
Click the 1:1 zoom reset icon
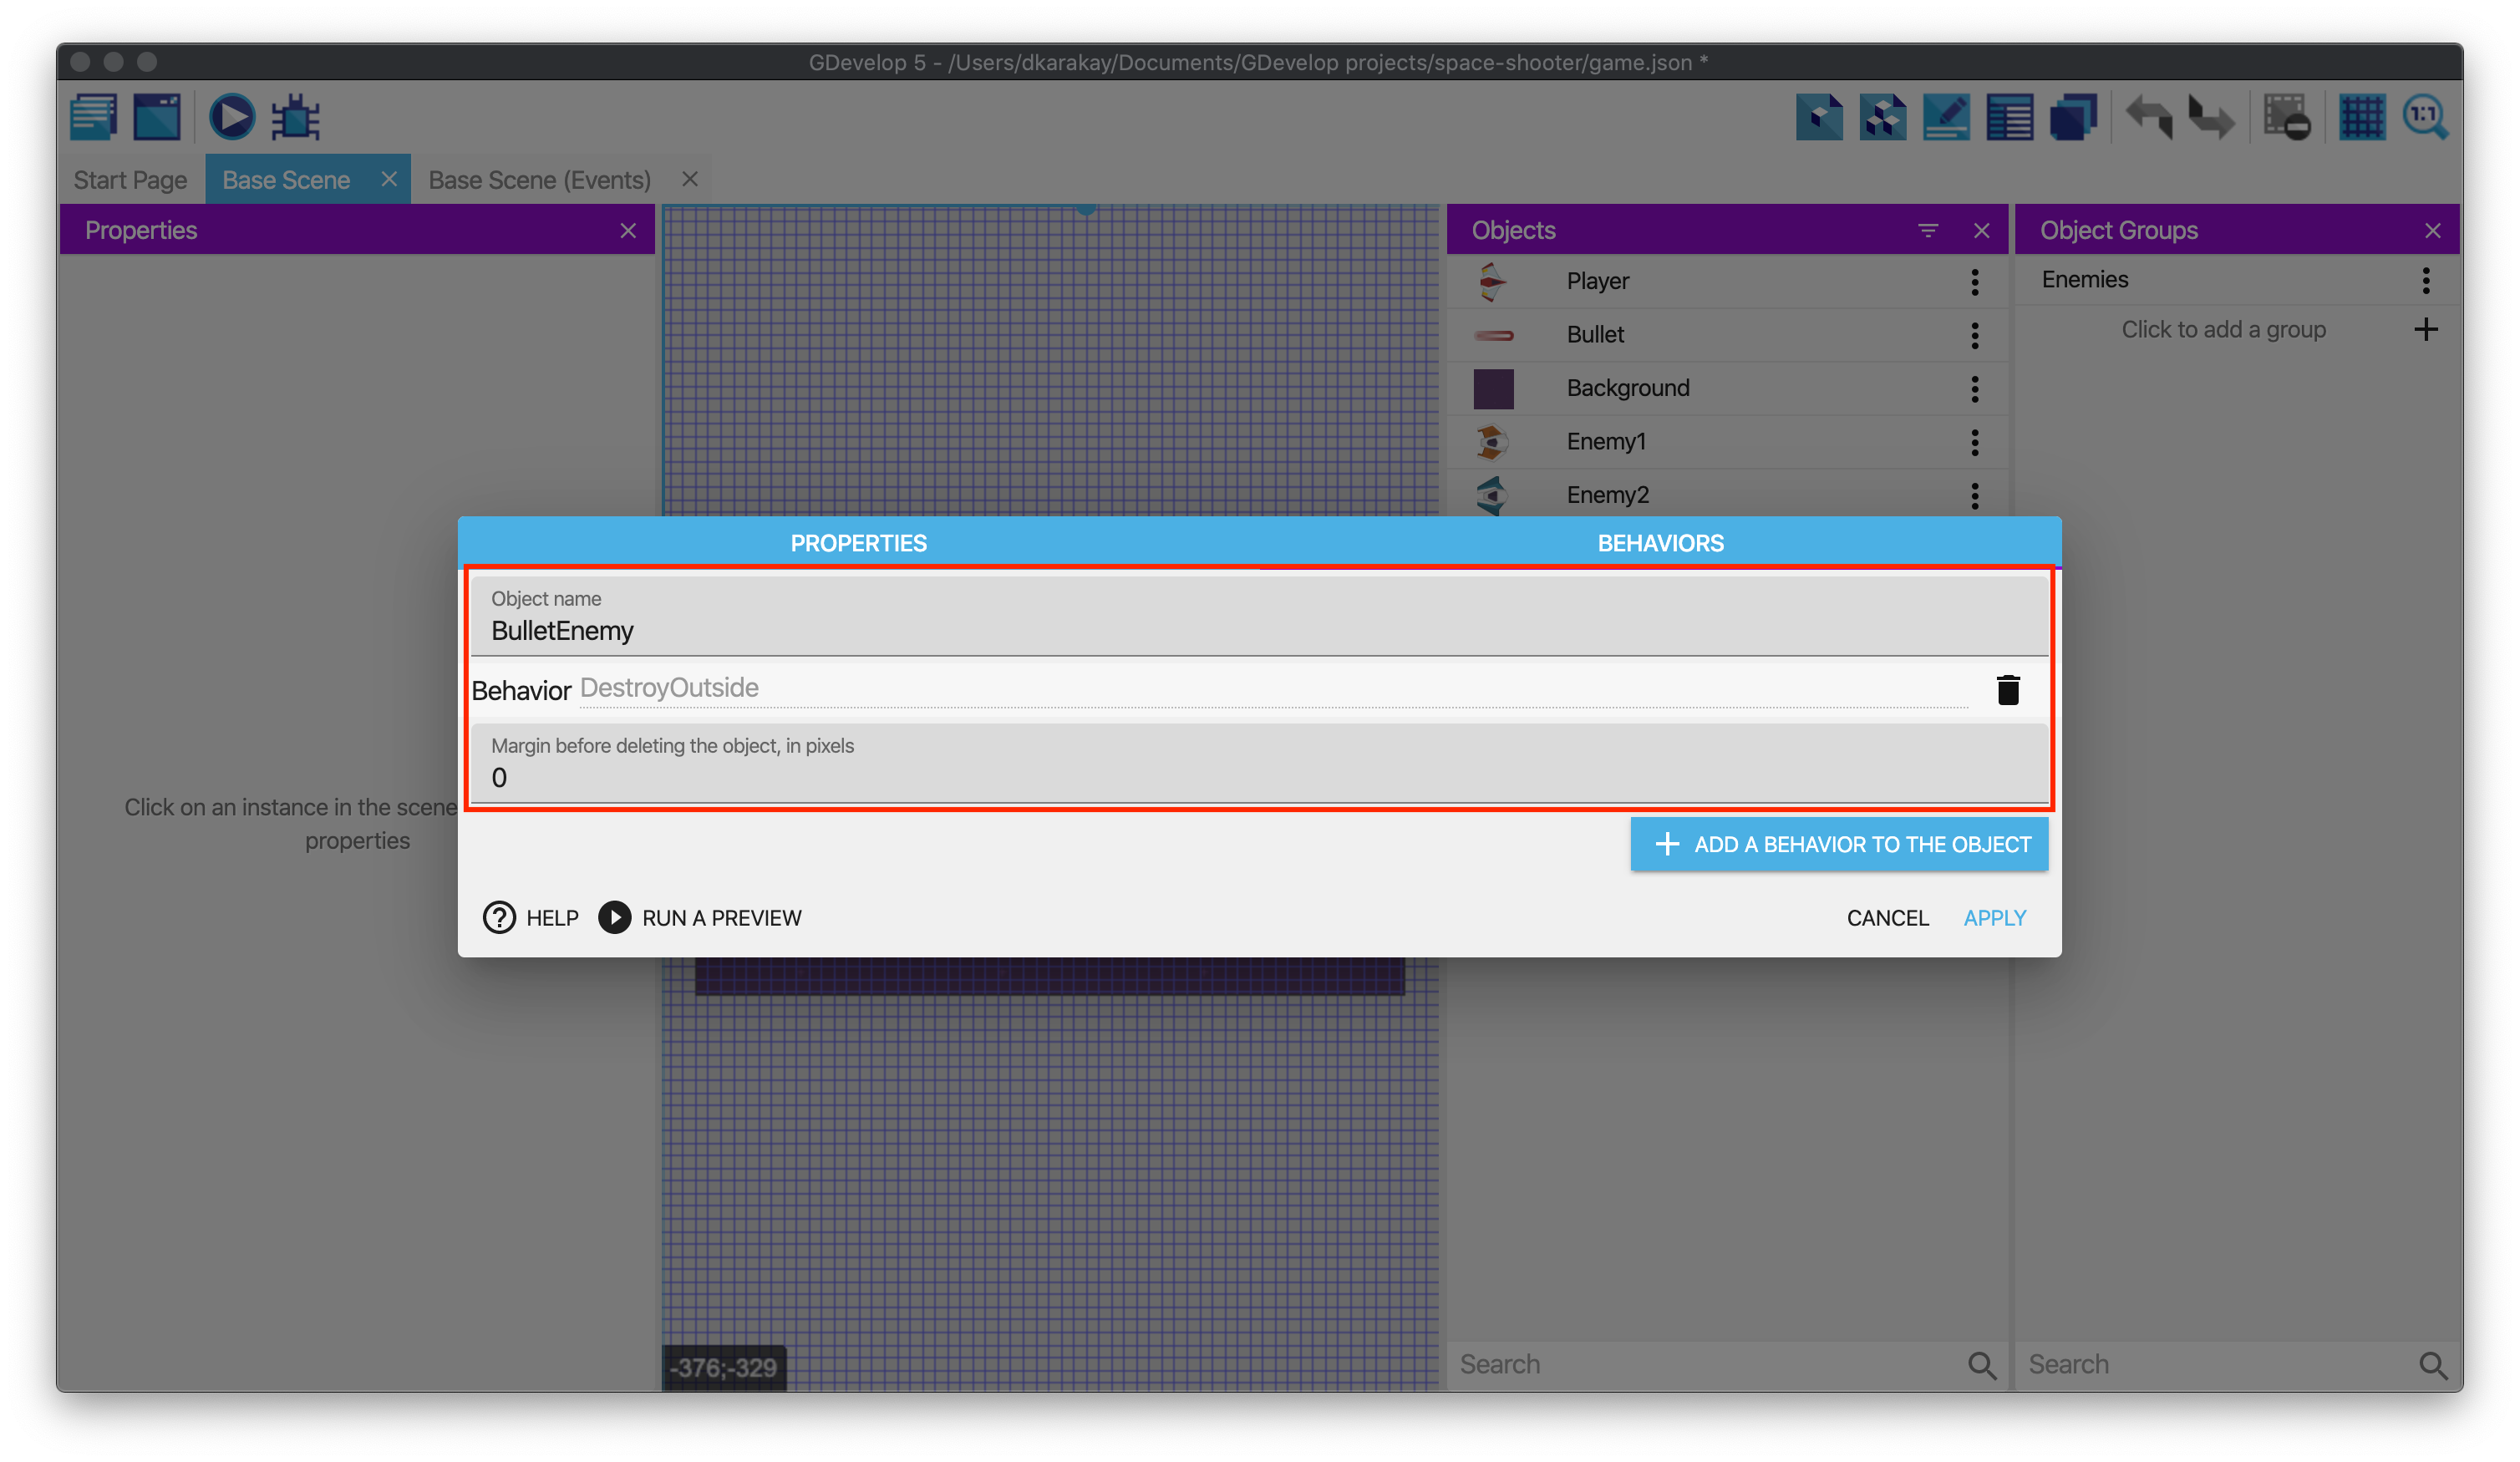click(2426, 117)
